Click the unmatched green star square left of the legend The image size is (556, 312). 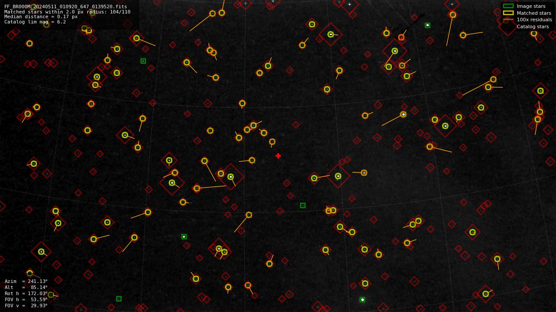pyautogui.click(x=427, y=25)
